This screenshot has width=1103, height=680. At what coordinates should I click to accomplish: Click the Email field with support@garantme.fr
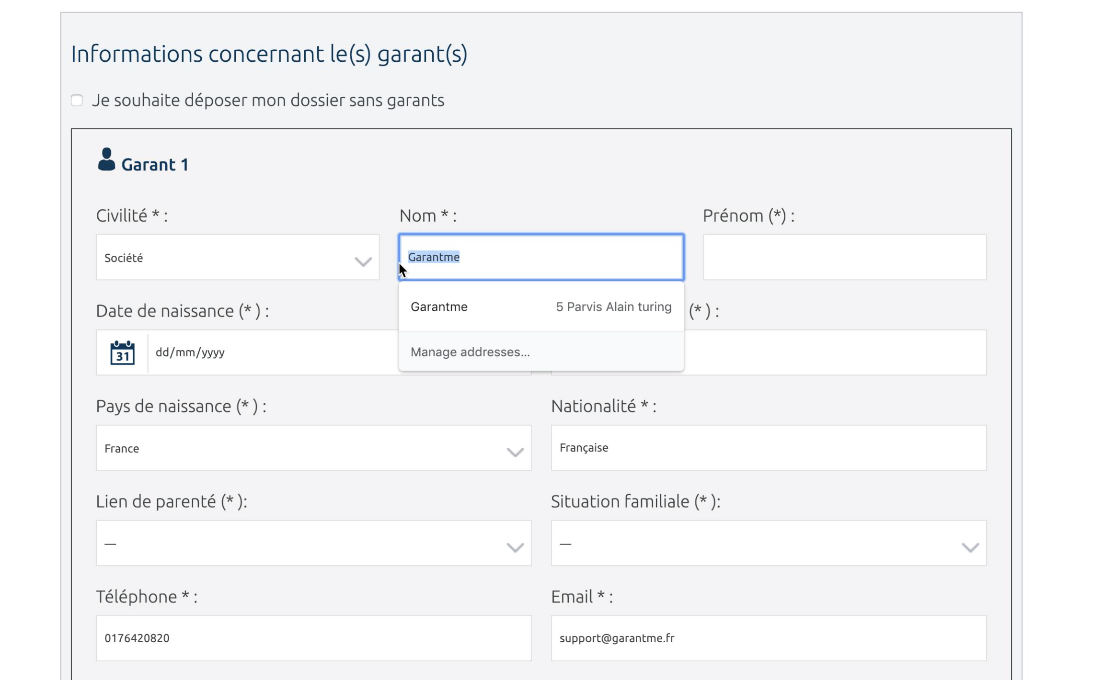pos(769,638)
